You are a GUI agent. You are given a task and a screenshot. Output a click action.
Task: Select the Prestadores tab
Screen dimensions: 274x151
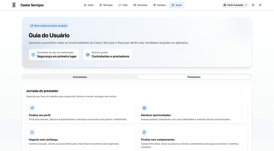pos(194,77)
